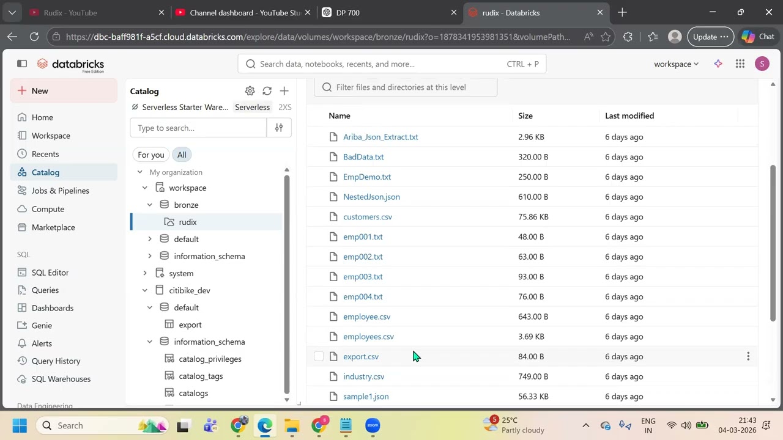This screenshot has width=783, height=440.
Task: Click the catalog tree scrollbar
Action: click(x=286, y=284)
